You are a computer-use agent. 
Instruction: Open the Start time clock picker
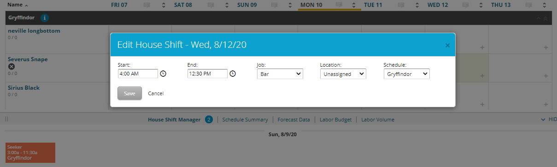(163, 74)
